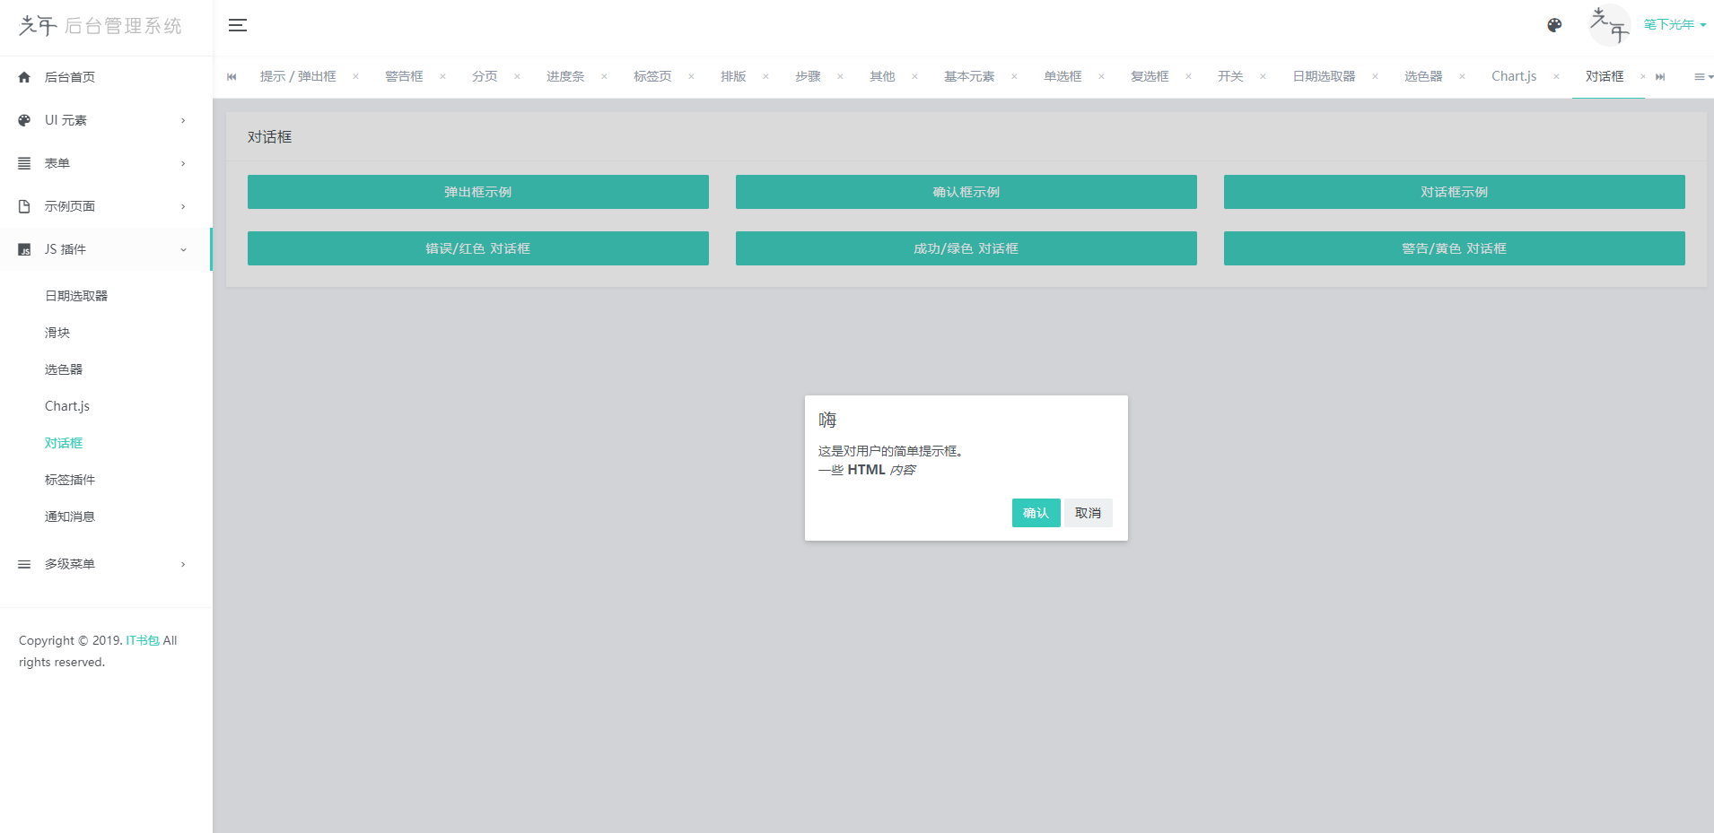Switch to the 其他 tab
1714x833 pixels.
pyautogui.click(x=882, y=76)
